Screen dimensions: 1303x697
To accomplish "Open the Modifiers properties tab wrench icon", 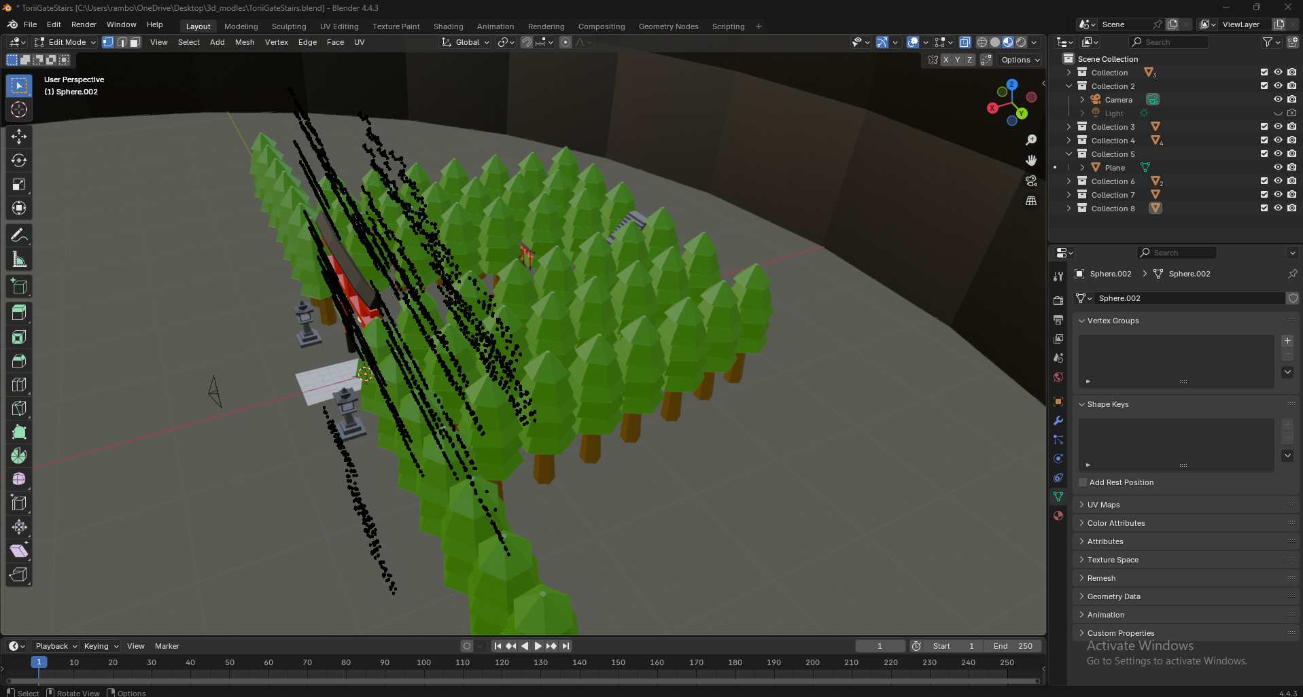I will tap(1058, 421).
